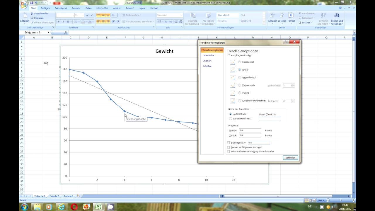Image resolution: width=375 pixels, height=211 pixels.
Task: Select the Gleitender Durchschnitt option
Action: [x=240, y=101]
